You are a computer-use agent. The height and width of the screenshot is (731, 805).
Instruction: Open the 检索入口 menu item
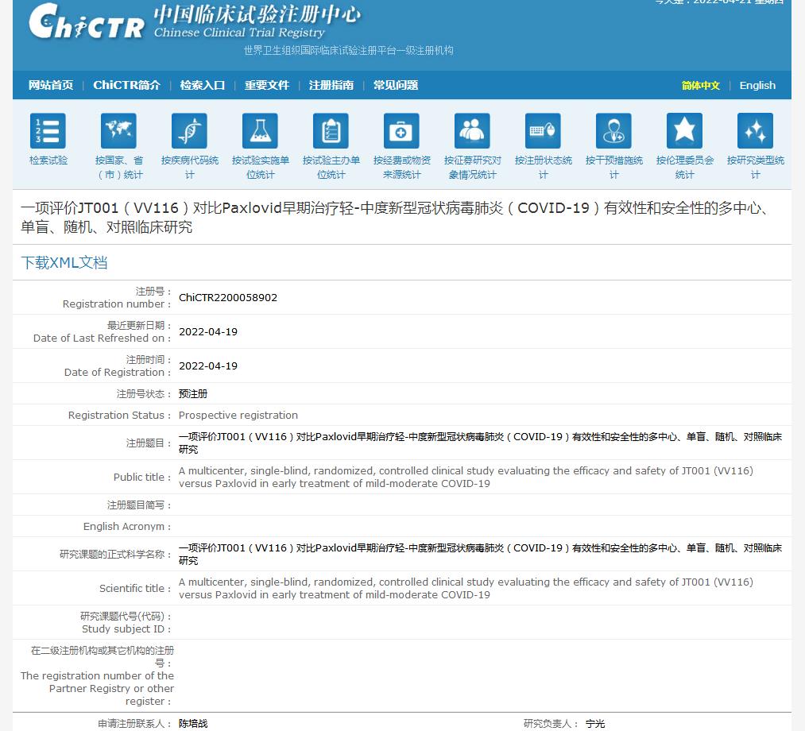(x=203, y=85)
